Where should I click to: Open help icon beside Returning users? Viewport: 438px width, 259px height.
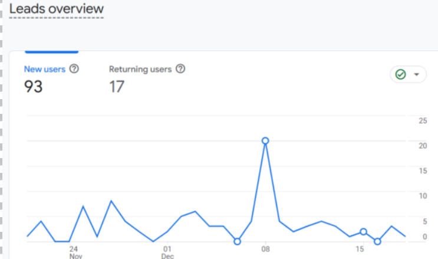[180, 68]
